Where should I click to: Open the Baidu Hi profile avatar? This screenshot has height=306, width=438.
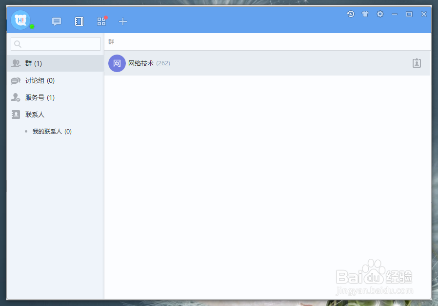[20, 20]
